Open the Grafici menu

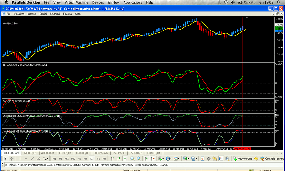tap(43, 14)
